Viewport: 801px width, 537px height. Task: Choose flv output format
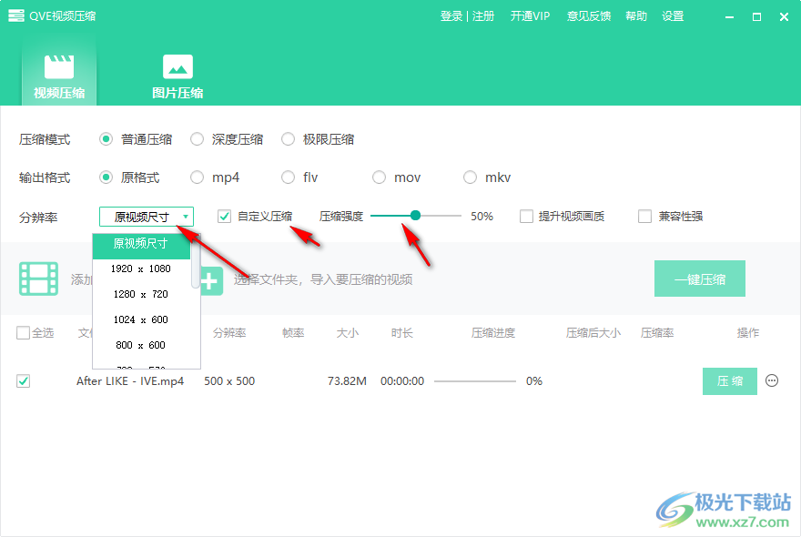288,177
